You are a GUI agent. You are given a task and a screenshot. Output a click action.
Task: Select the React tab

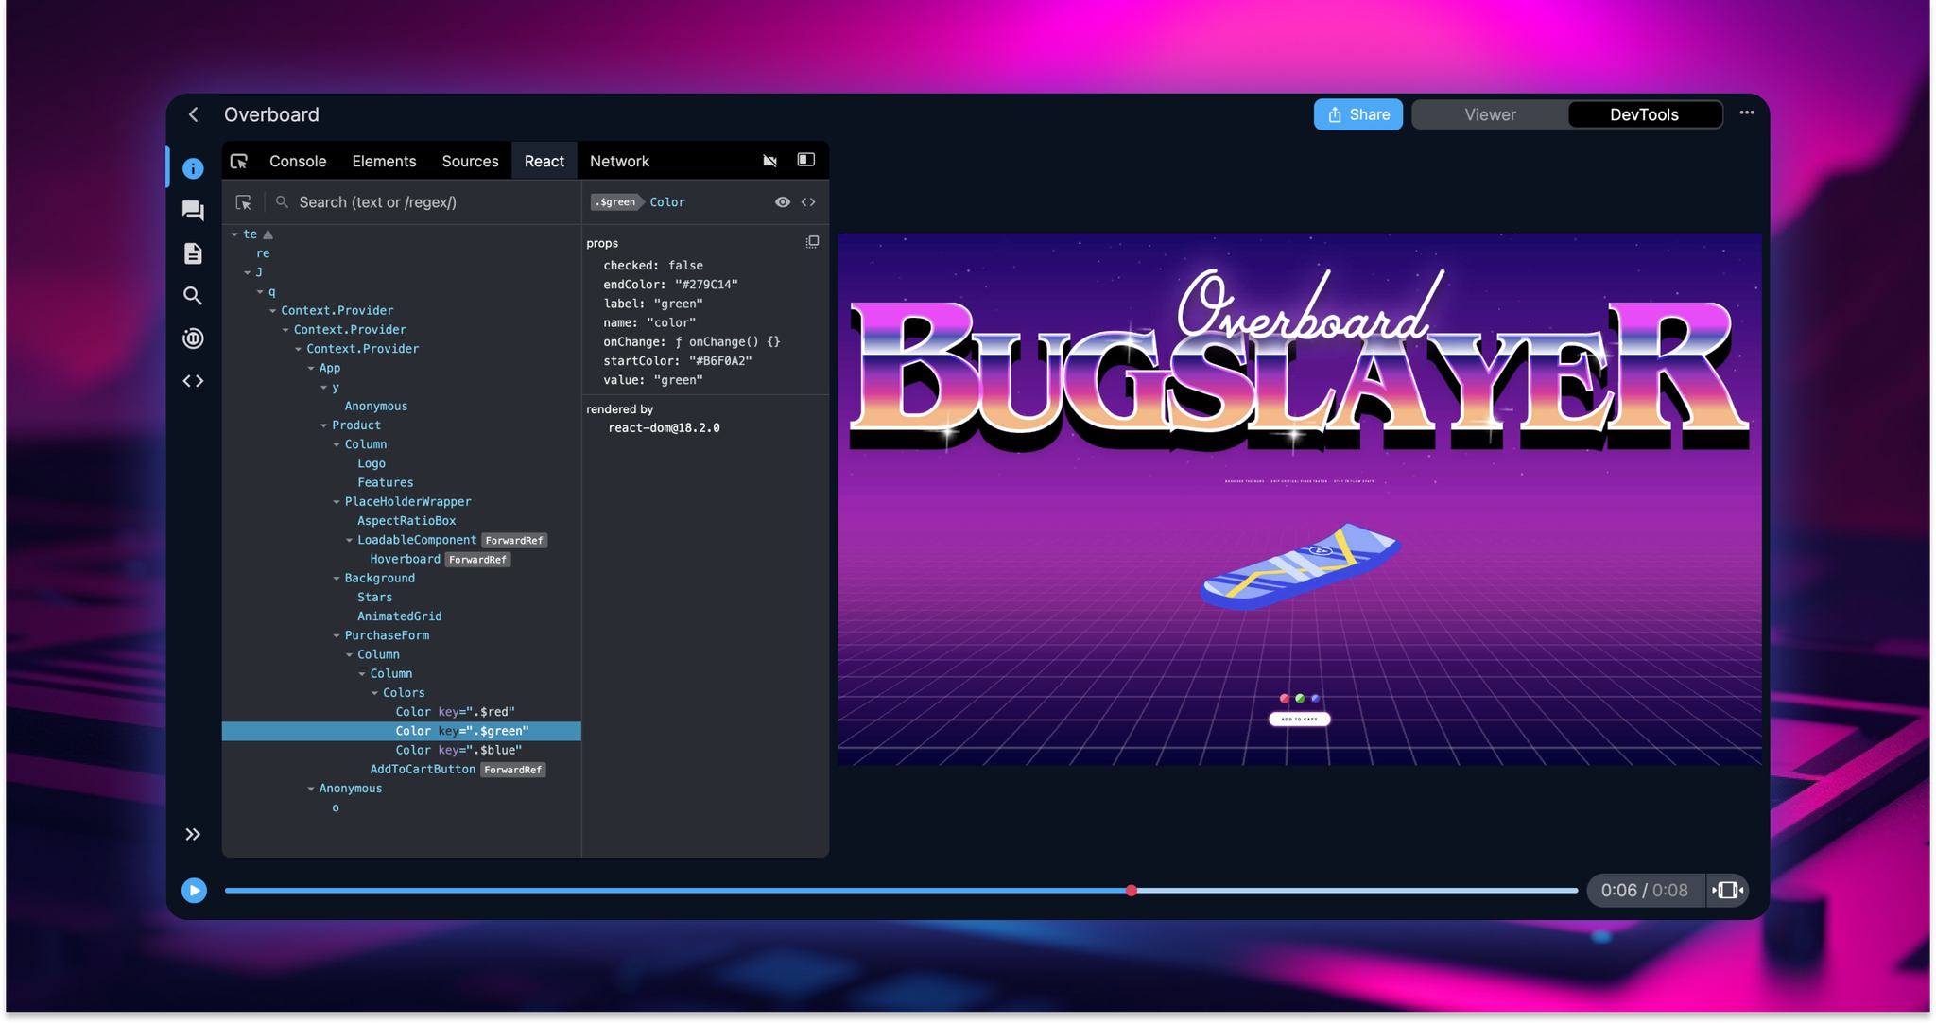coord(544,162)
